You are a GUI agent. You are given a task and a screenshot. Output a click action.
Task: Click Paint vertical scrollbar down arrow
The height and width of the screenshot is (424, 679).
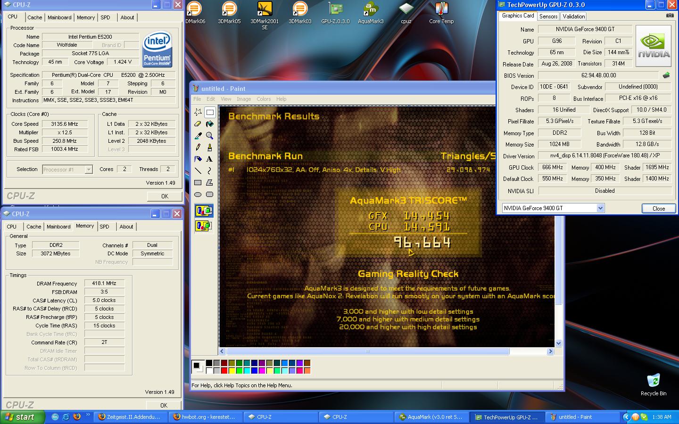pyautogui.click(x=559, y=343)
